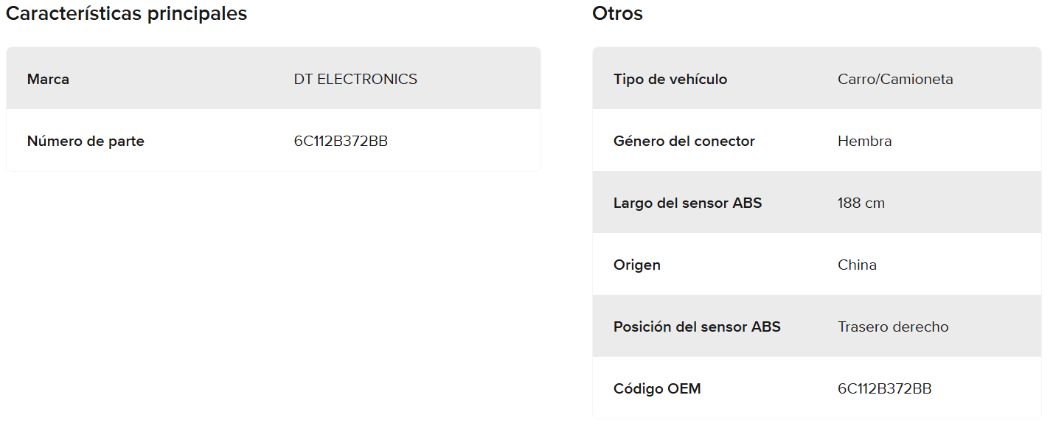The width and height of the screenshot is (1053, 426).
Task: Click the 188 cm length value
Action: click(x=861, y=203)
